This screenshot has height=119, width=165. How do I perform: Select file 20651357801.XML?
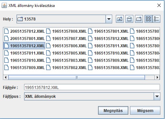[x=24, y=39]
